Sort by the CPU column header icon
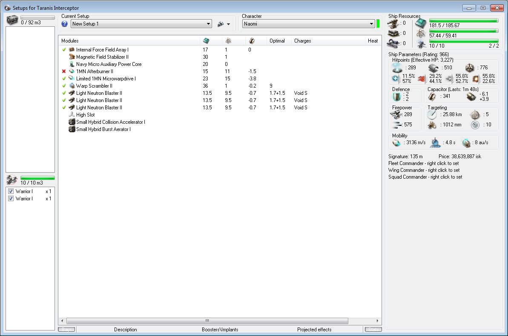The height and width of the screenshot is (336, 508). [x=206, y=41]
